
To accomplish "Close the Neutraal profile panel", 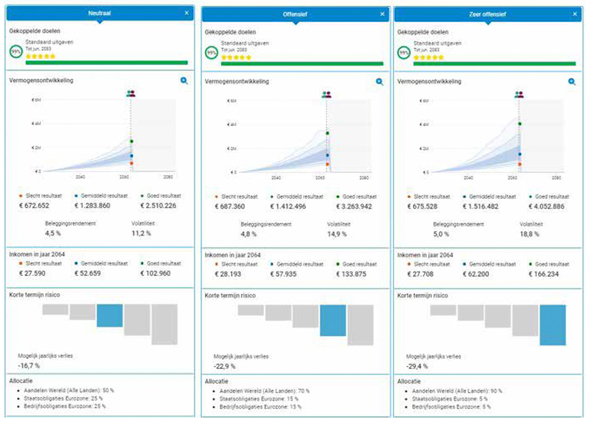I will click(x=187, y=13).
